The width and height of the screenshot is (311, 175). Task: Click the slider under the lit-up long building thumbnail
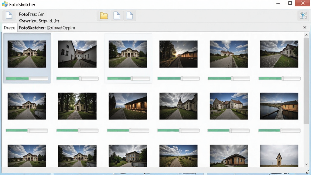tap(128, 131)
